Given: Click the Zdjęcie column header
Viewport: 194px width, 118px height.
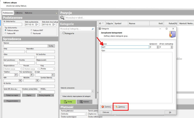Looking at the screenshot, I should click(x=109, y=24).
